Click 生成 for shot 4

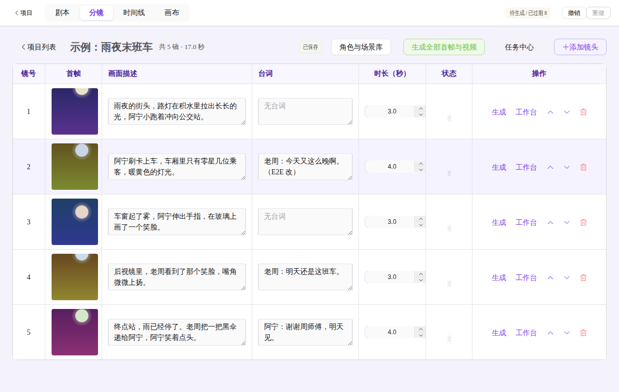coord(499,277)
